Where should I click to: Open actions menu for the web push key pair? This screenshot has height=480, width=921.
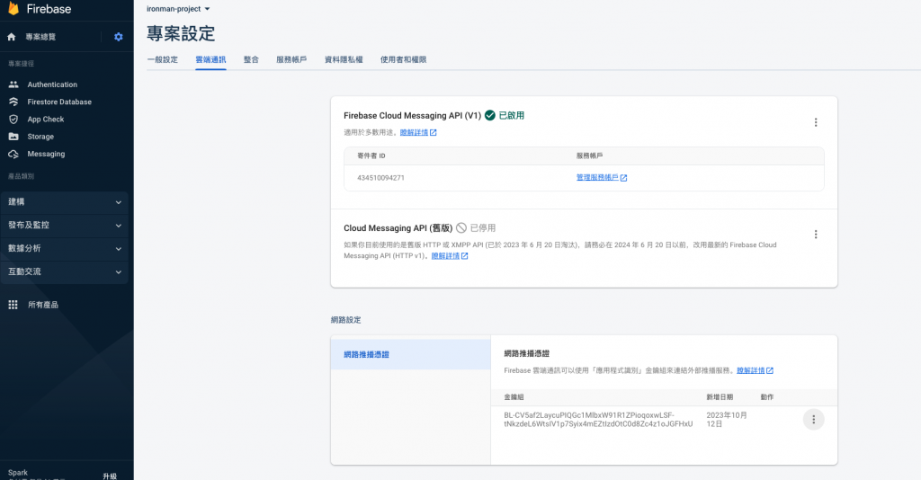click(813, 420)
